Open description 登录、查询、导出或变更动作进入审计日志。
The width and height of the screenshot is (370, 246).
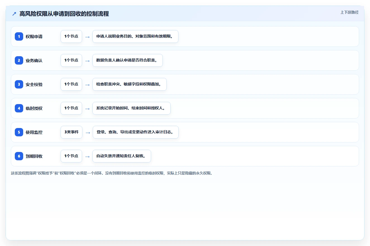point(136,132)
